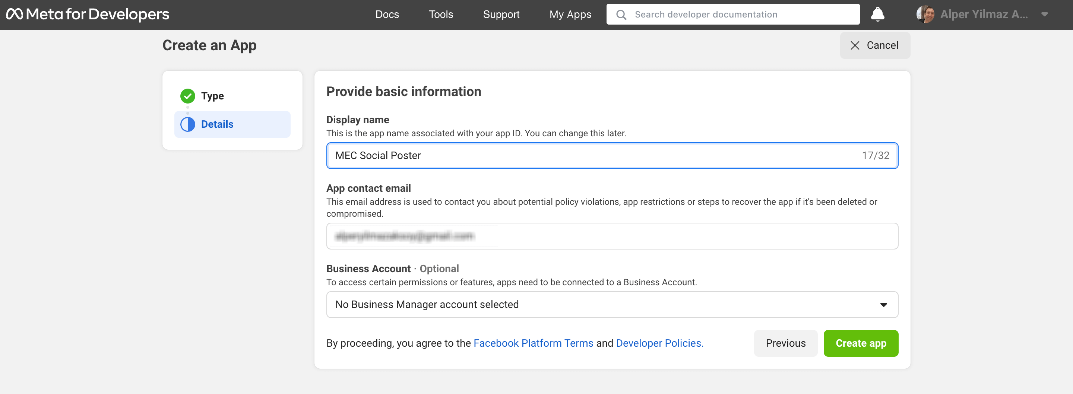
Task: Click the green Create app button
Action: 861,343
